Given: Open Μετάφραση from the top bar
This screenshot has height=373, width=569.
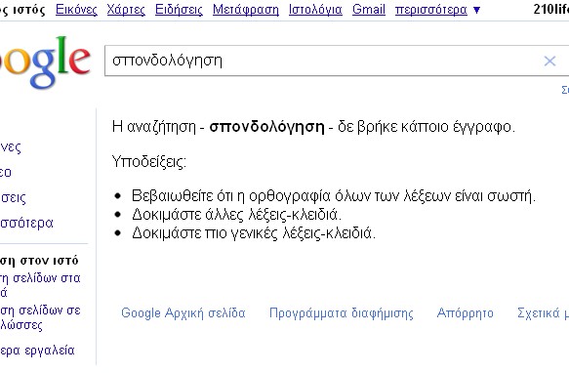Looking at the screenshot, I should pyautogui.click(x=246, y=10).
